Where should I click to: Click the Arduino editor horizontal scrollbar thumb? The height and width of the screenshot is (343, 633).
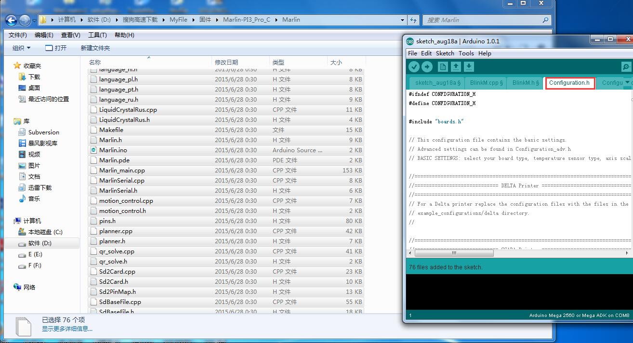coord(454,253)
